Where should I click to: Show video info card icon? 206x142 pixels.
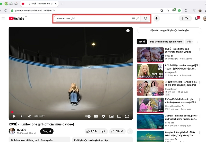(128, 31)
